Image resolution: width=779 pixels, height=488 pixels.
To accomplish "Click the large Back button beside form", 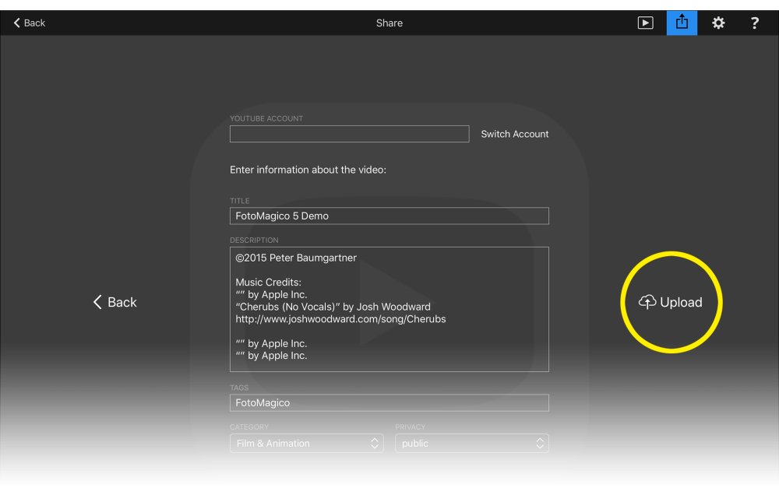I will coord(115,302).
